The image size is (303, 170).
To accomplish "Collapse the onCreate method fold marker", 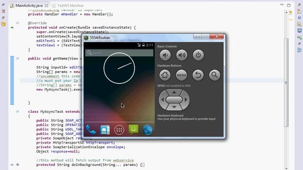I will pos(18,23).
